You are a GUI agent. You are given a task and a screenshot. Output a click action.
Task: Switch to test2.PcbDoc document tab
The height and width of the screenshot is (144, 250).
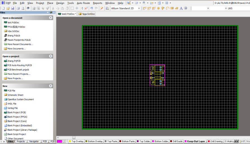67,14
